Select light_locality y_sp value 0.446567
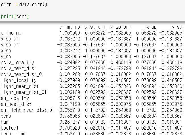Image resolution: width=185 pixels, height=135 pixels. coord(172,80)
